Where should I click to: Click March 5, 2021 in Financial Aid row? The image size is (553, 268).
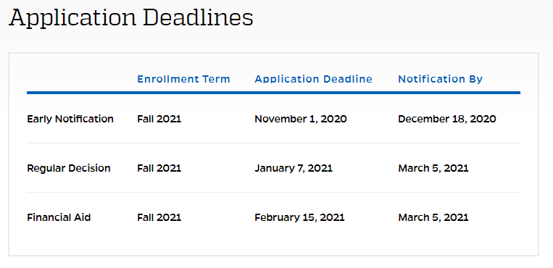[433, 217]
